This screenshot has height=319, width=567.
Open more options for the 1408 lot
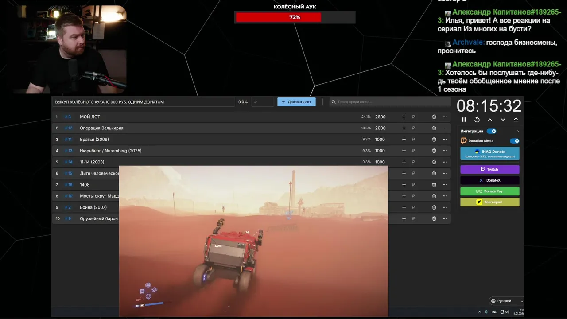tap(445, 185)
